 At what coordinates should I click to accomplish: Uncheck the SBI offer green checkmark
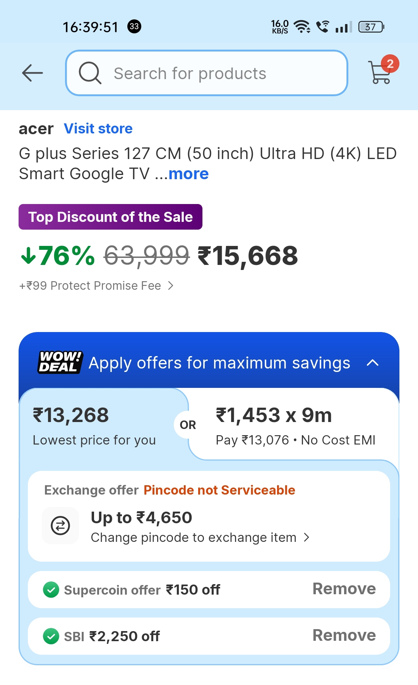51,637
